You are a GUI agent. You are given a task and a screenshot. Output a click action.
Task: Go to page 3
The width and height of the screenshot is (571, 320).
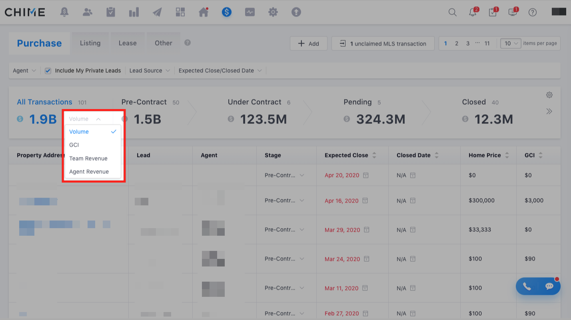click(x=468, y=44)
